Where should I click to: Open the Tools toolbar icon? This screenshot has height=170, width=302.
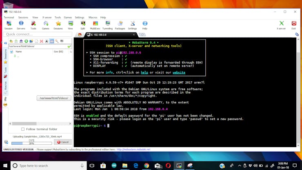click(x=33, y=25)
